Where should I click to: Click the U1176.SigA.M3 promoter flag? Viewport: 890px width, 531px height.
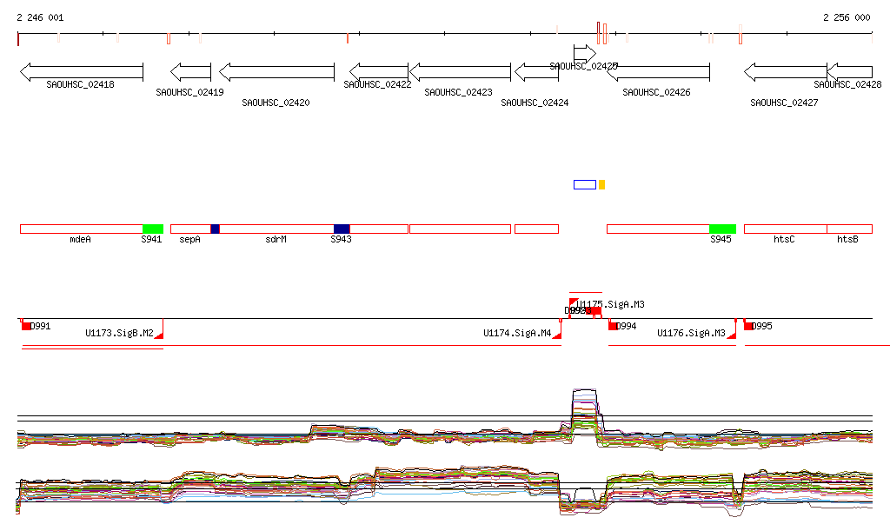click(732, 335)
